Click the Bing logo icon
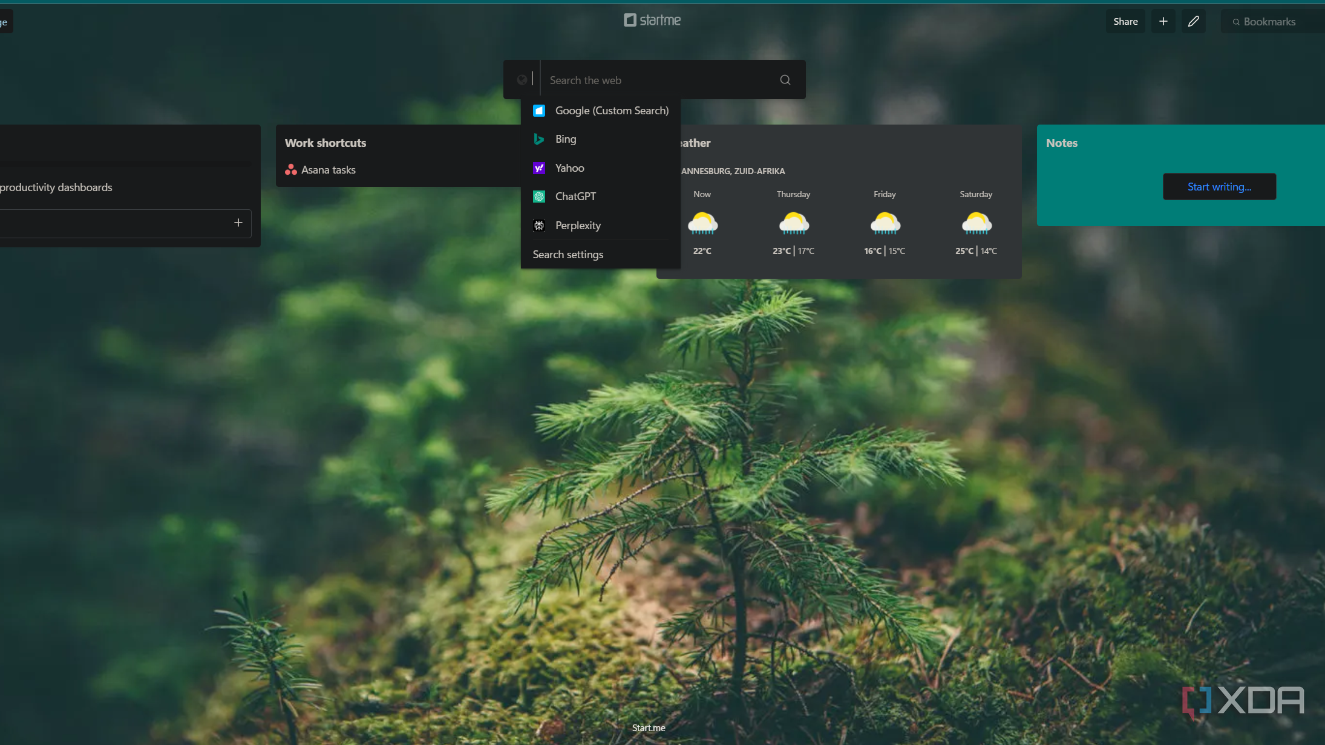Image resolution: width=1325 pixels, height=745 pixels. click(539, 139)
